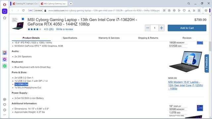
Task: Take a snapshot with camera icon
Action: (169, 11)
